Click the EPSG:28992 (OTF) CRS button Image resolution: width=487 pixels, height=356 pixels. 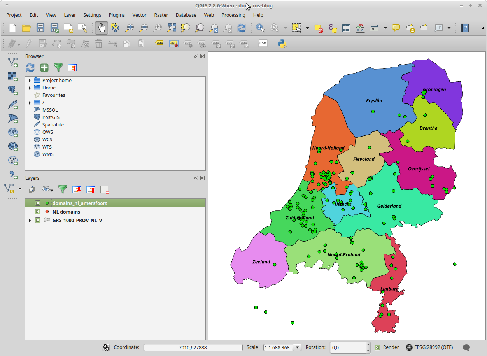click(429, 347)
